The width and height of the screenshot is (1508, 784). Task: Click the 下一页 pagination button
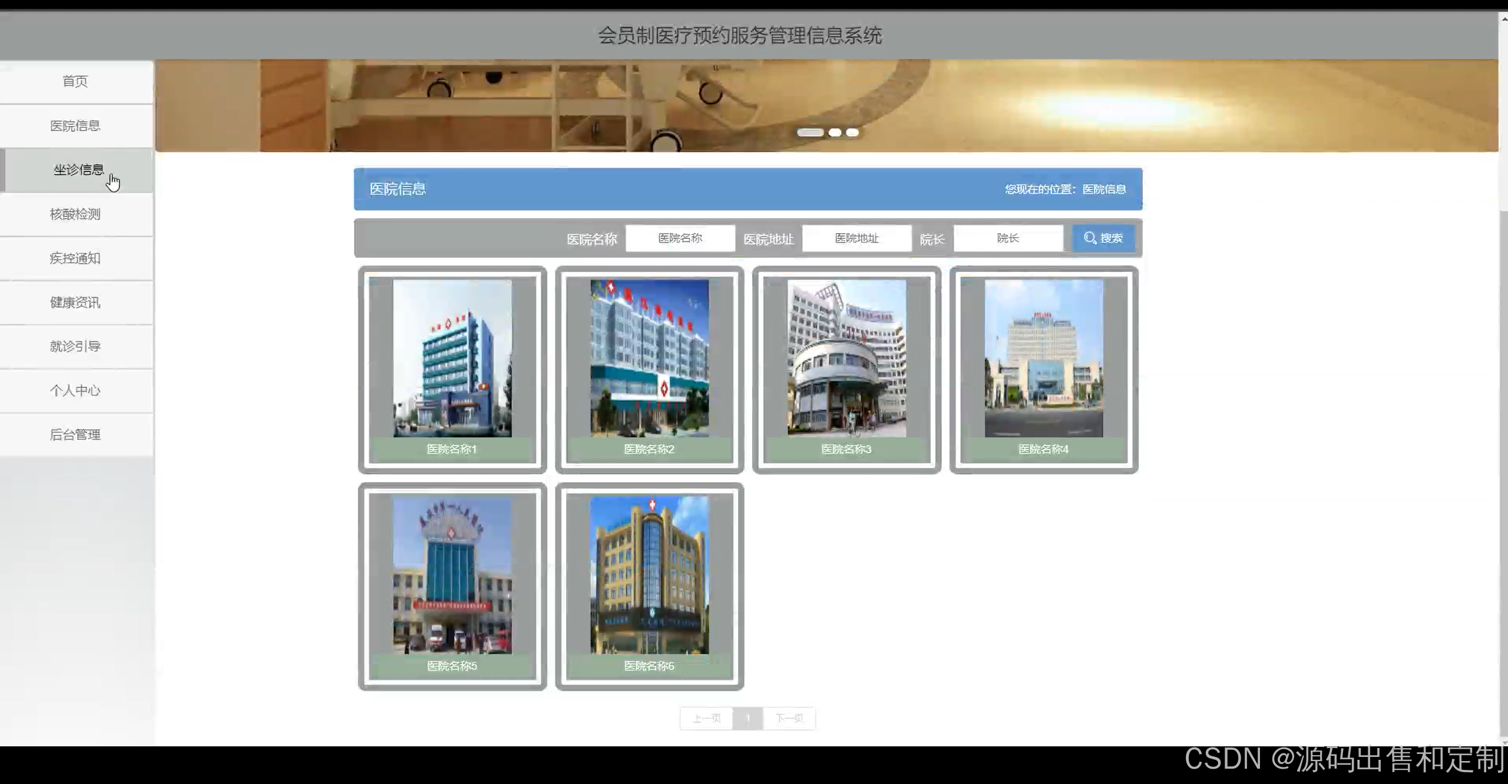click(789, 718)
